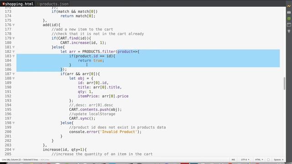Click 'CART.contents.push(obj);' on line 195

coord(95,109)
